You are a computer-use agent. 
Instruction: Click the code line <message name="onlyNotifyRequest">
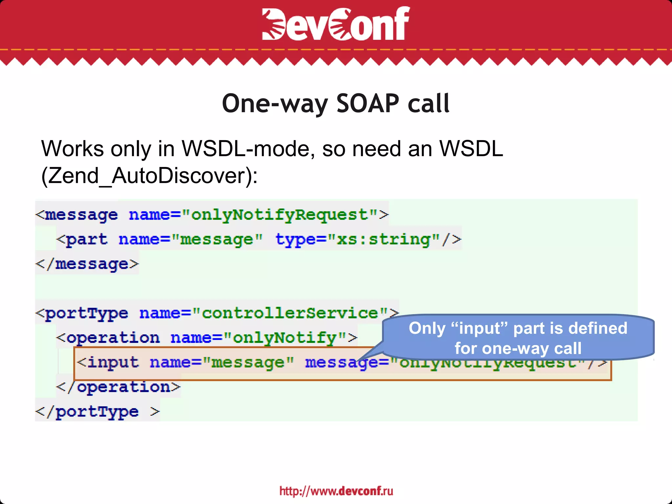tap(212, 215)
